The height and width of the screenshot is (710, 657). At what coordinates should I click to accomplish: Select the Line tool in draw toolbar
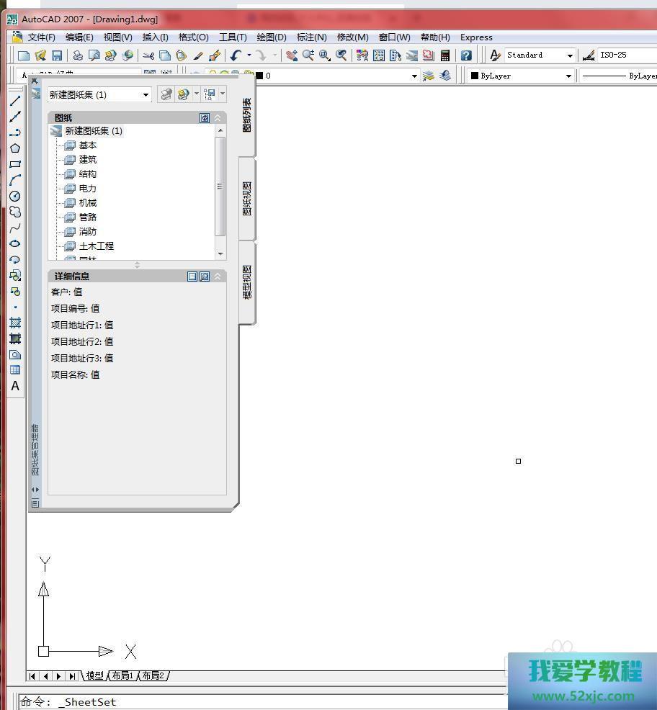click(x=14, y=101)
